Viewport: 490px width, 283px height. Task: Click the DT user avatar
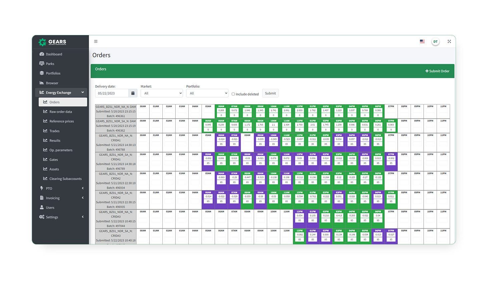(x=435, y=42)
